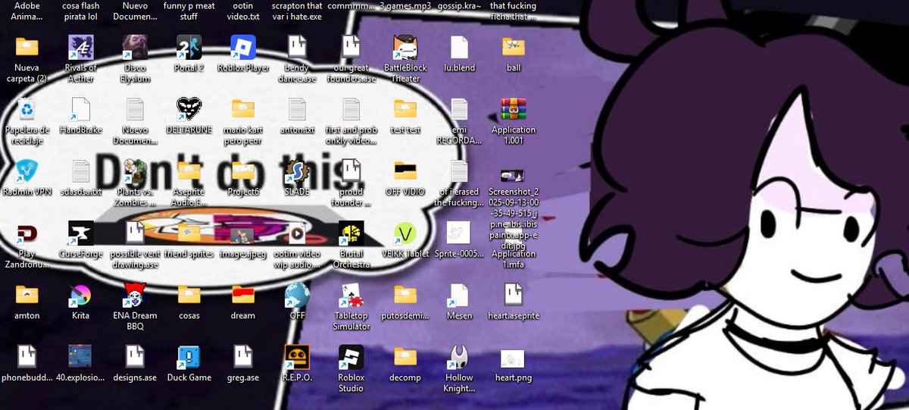Select the test test folder
Image resolution: width=909 pixels, height=410 pixels.
[405, 109]
